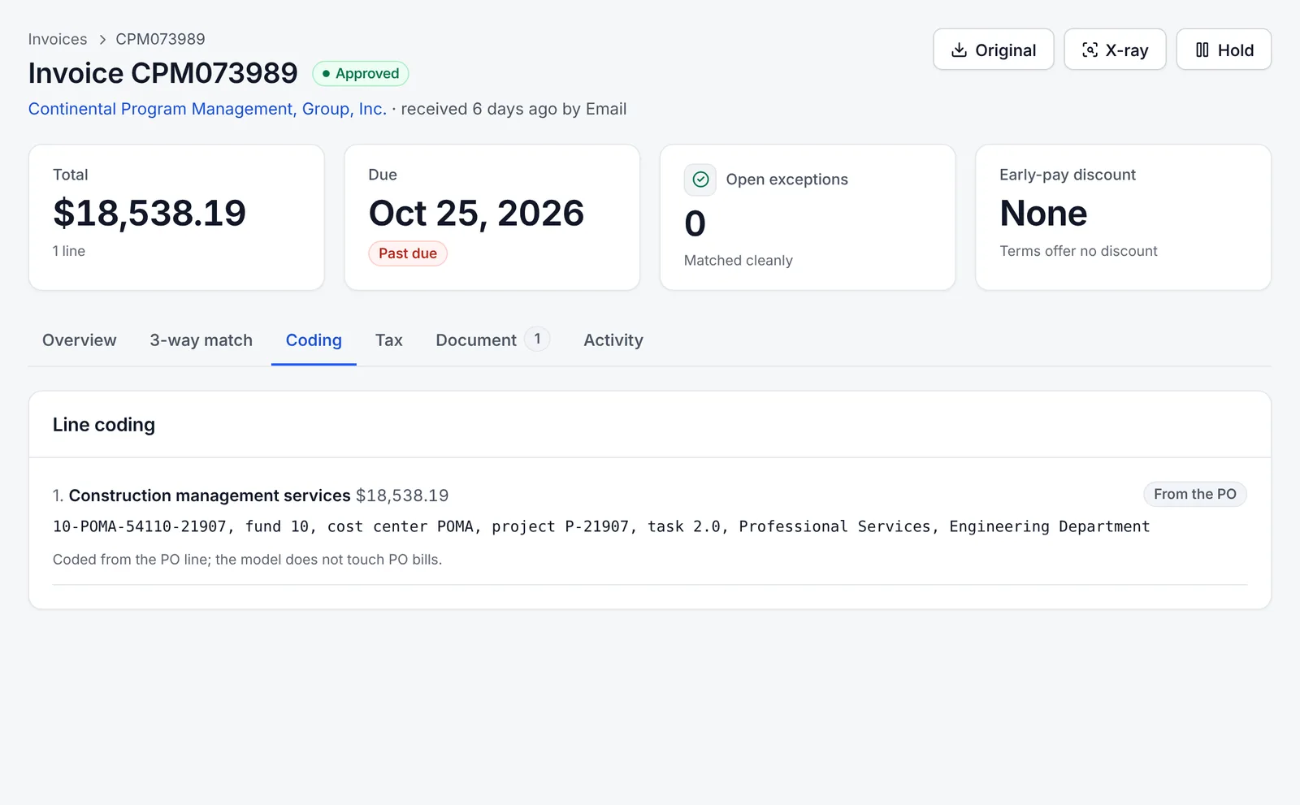
Task: Click the 10-POMA-54110-21907 coding string
Action: (140, 526)
